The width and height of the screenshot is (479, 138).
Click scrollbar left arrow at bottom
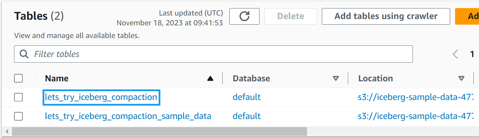click(7, 132)
